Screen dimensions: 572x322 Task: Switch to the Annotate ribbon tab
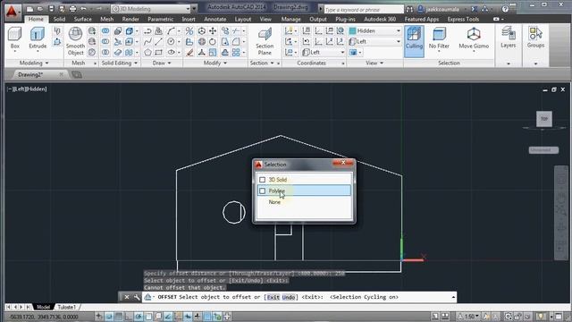pos(215,19)
